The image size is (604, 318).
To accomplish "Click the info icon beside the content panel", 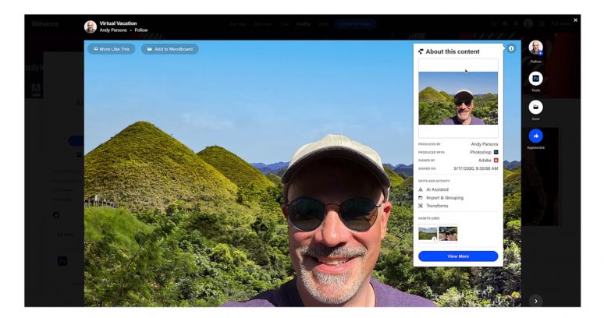I will click(x=512, y=48).
